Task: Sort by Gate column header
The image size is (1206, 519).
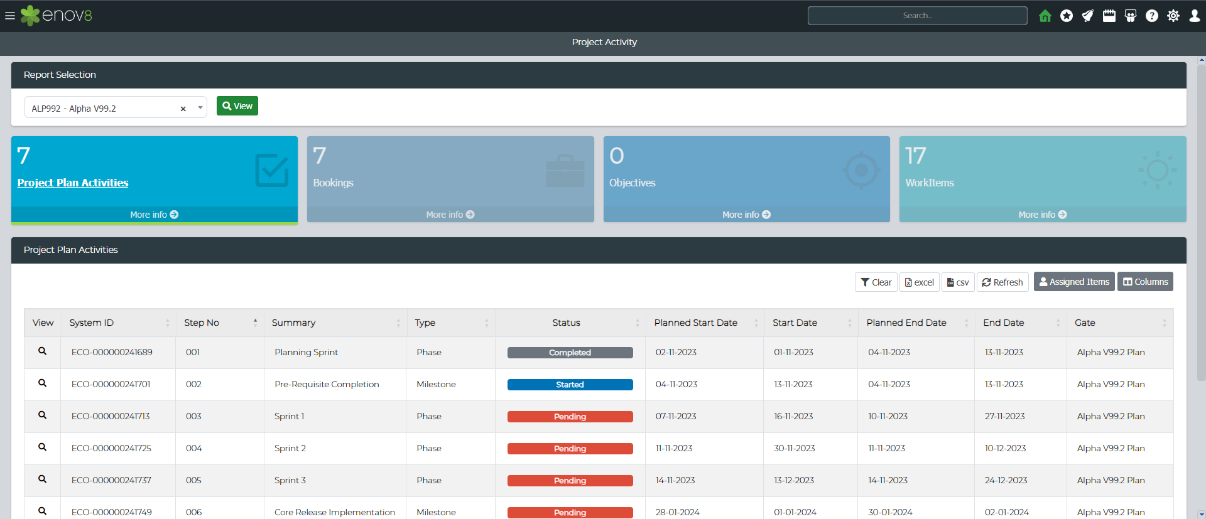Action: (x=1120, y=323)
